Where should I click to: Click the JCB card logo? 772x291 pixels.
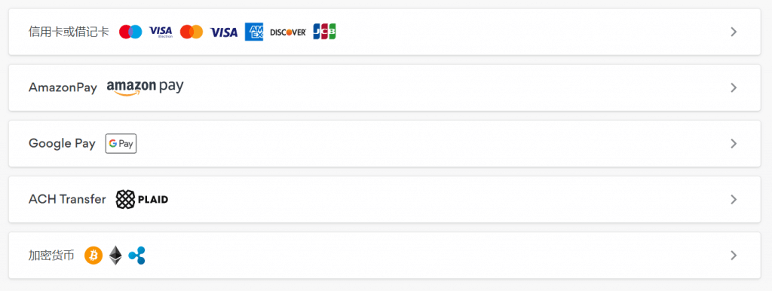(324, 32)
